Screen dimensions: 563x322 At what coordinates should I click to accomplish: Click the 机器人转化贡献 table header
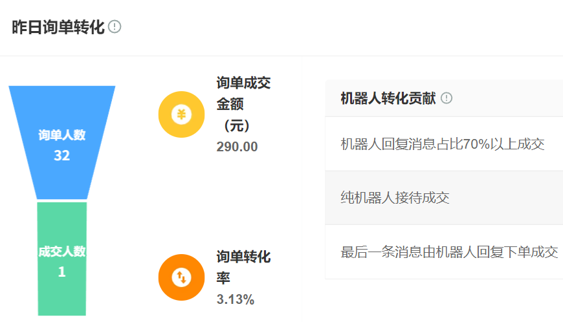point(388,98)
